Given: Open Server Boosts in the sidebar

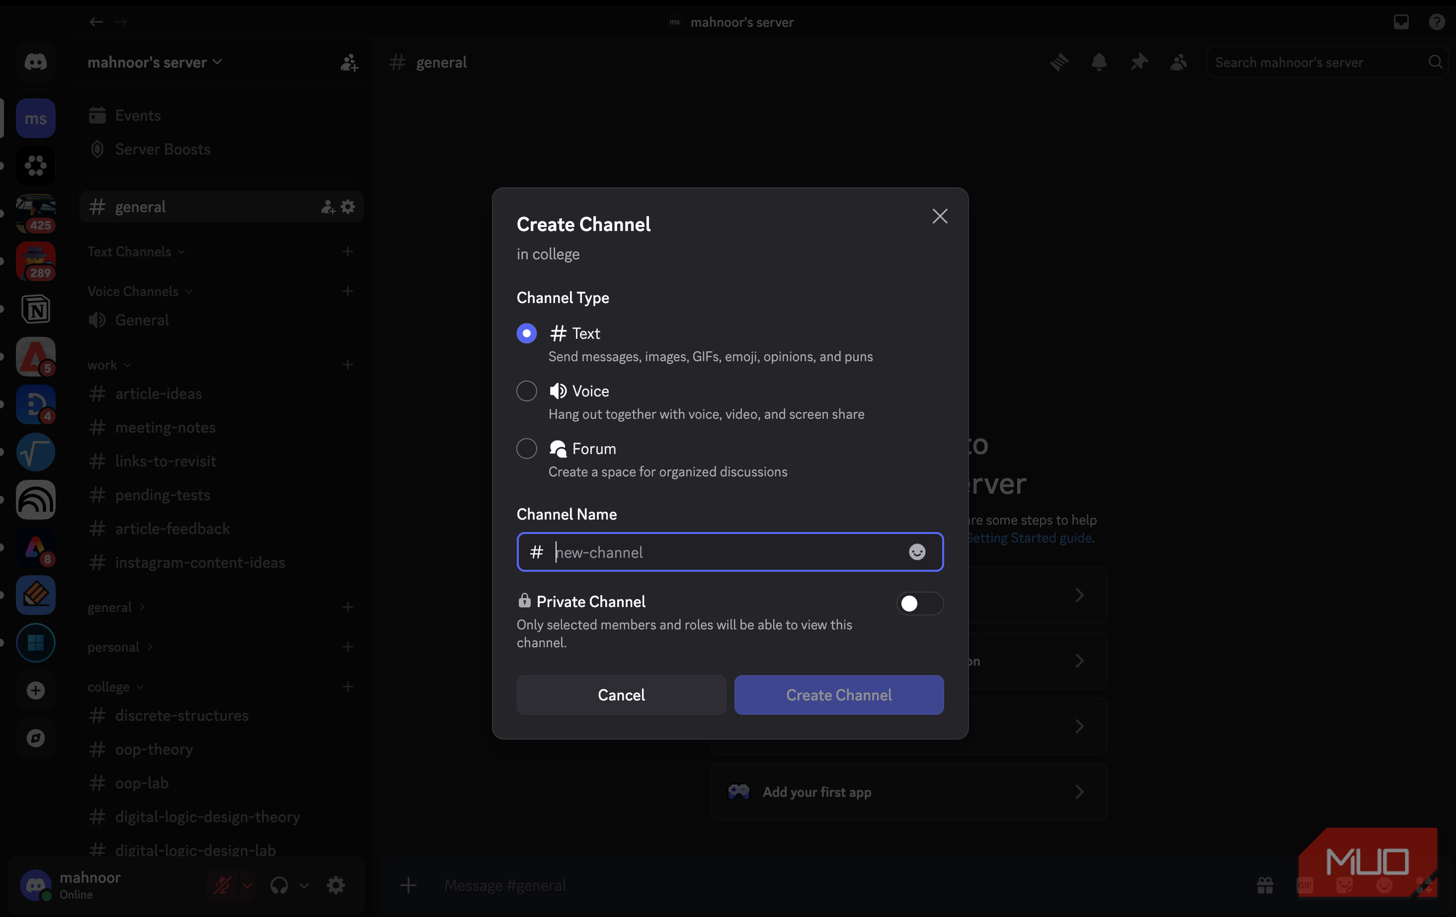Looking at the screenshot, I should [x=221, y=150].
